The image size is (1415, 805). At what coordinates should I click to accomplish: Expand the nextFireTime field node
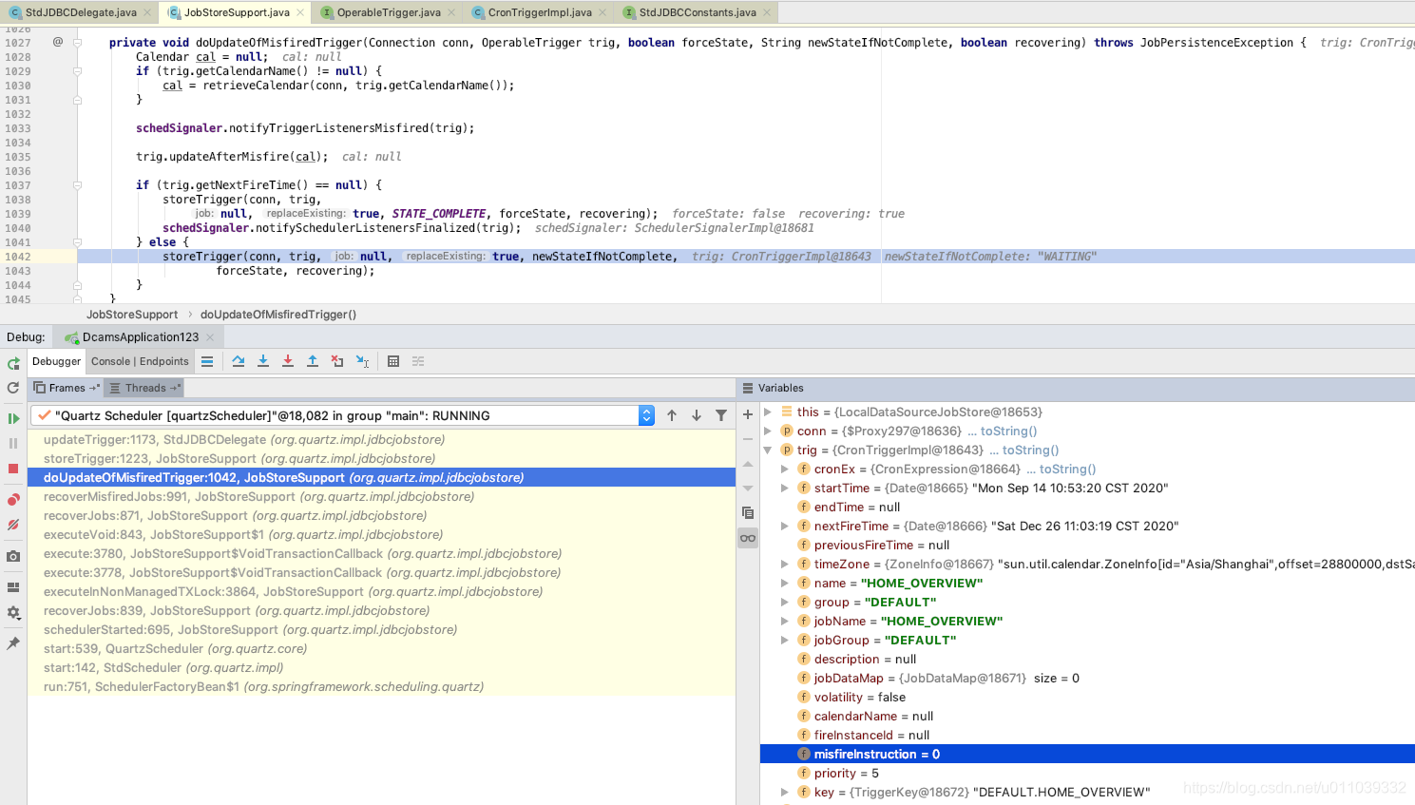[x=785, y=526]
